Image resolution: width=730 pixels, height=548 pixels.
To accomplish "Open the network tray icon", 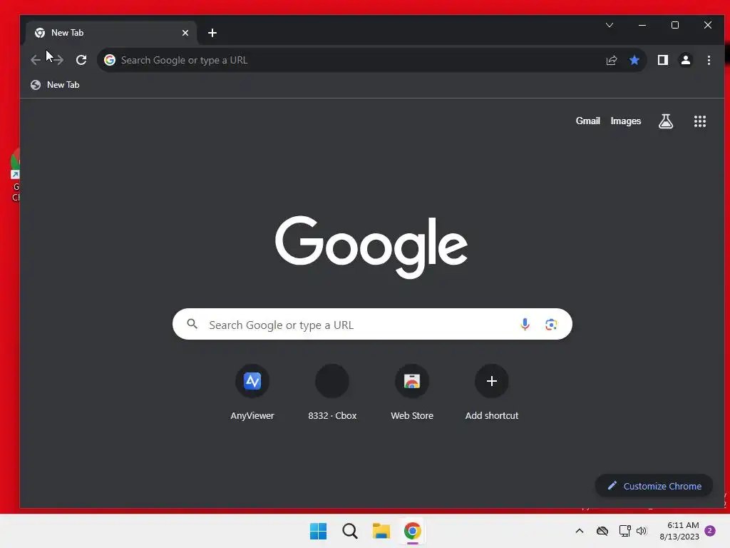I will click(624, 531).
